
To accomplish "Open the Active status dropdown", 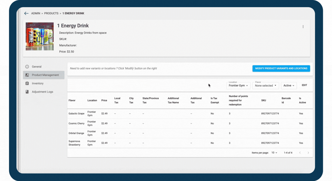I will [289, 85].
